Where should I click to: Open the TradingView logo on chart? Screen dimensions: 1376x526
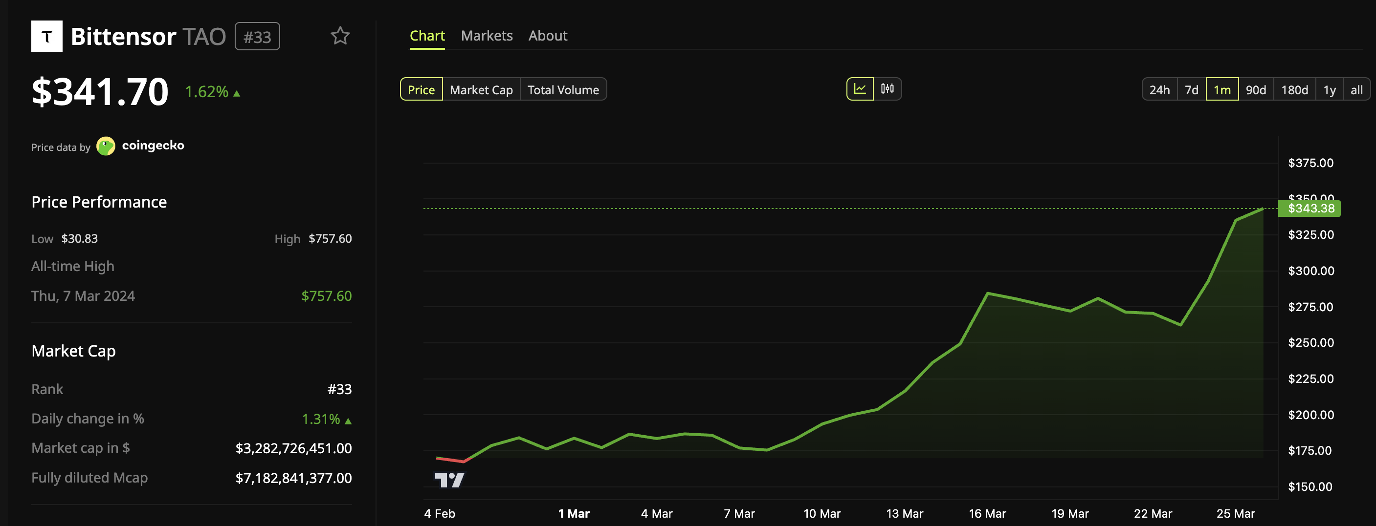point(449,480)
